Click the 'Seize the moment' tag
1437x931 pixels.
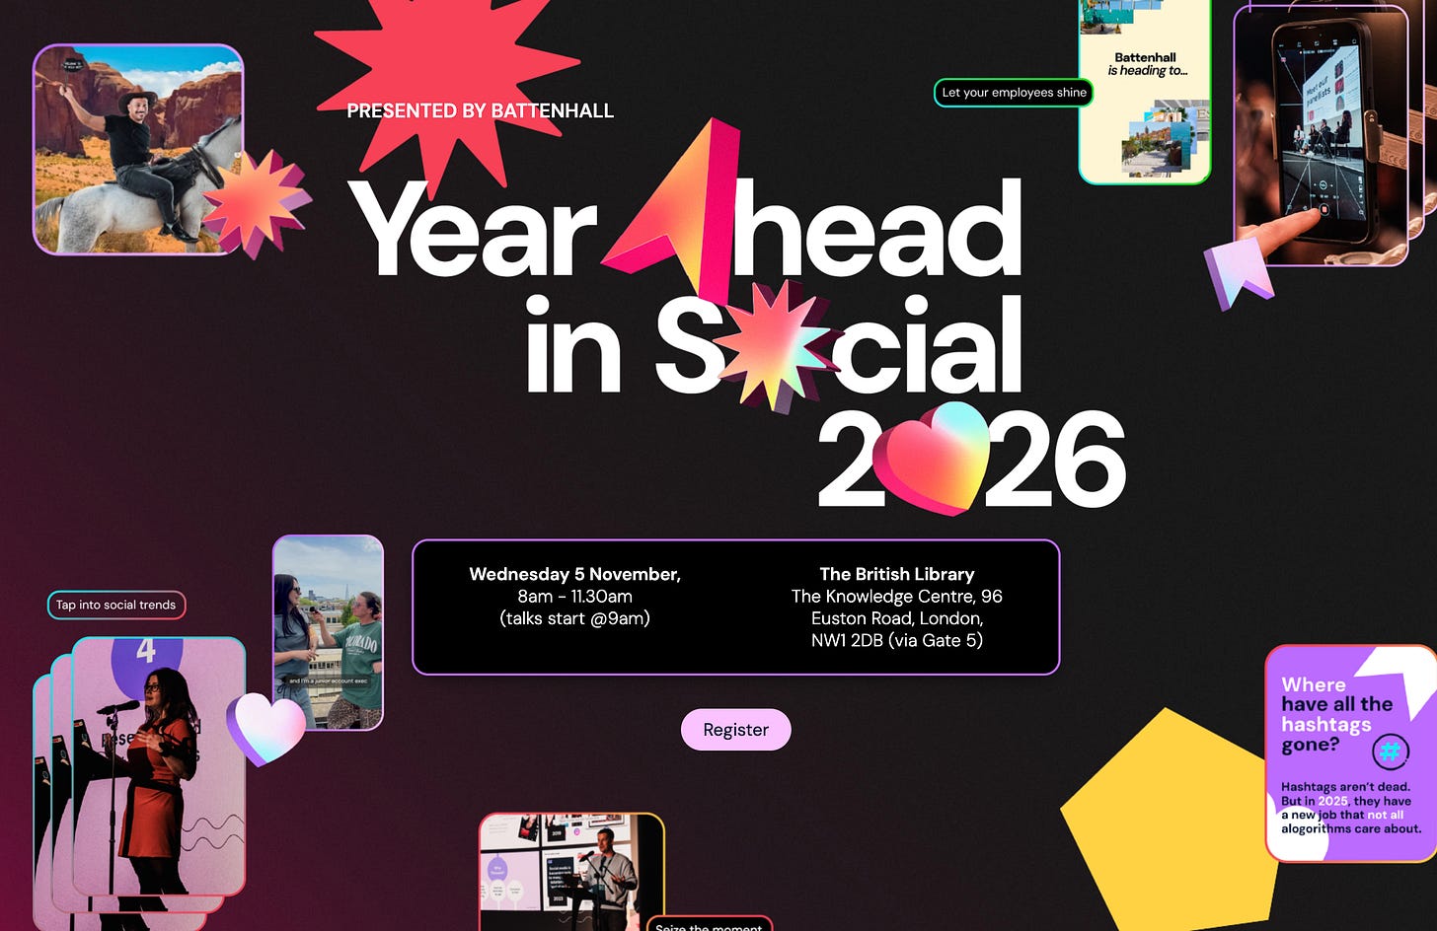[x=709, y=925]
